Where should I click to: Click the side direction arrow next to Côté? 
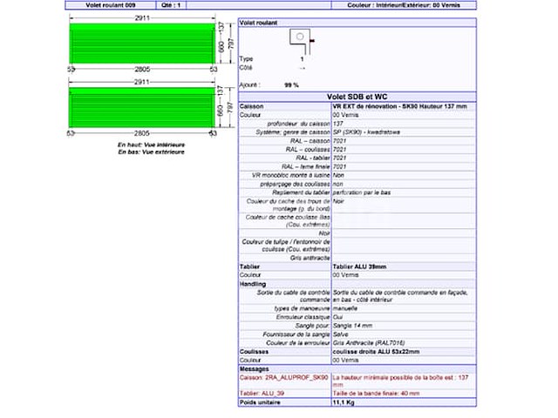(x=302, y=67)
